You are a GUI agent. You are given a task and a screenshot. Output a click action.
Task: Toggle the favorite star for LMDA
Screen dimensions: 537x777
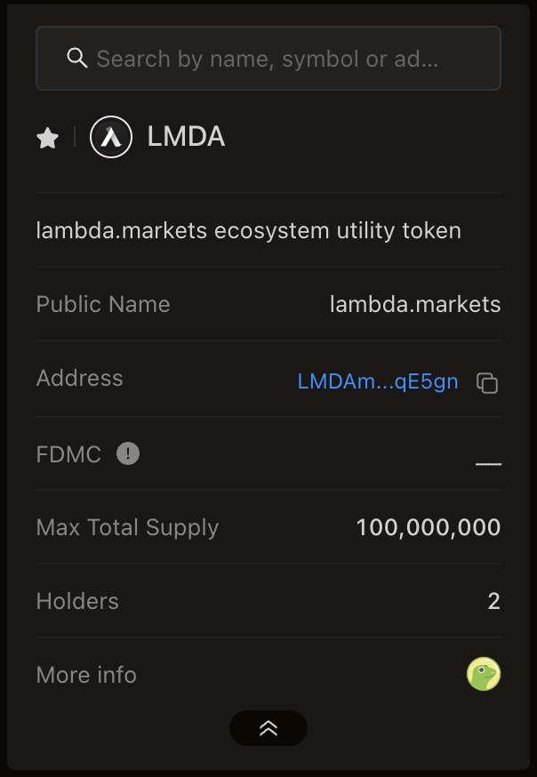click(48, 138)
